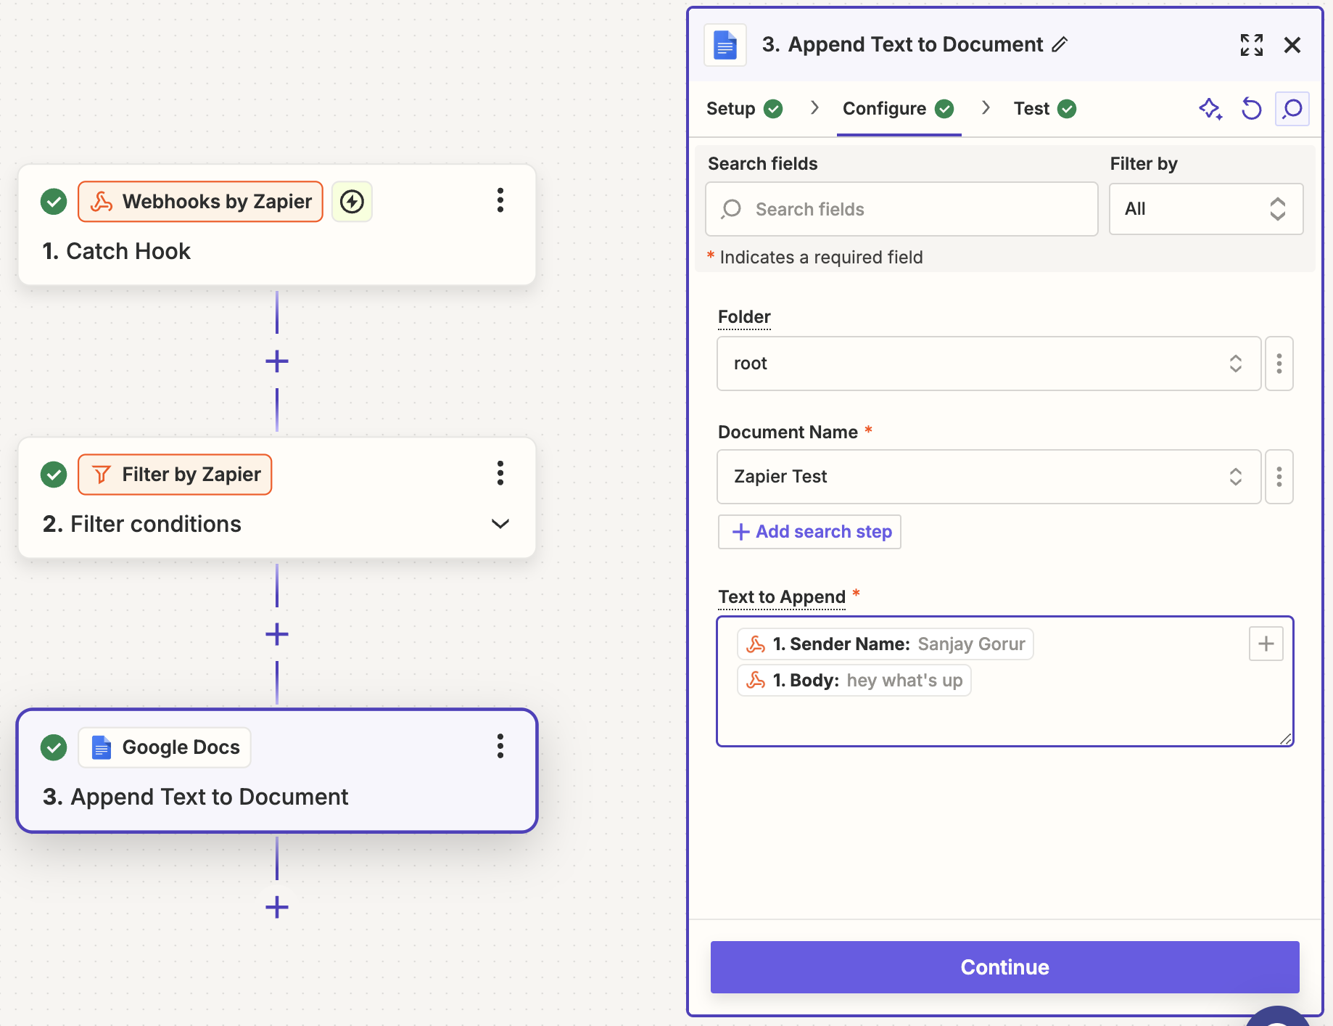Open Catch Hook step three-dot menu
This screenshot has height=1026, width=1333.
pyautogui.click(x=500, y=200)
